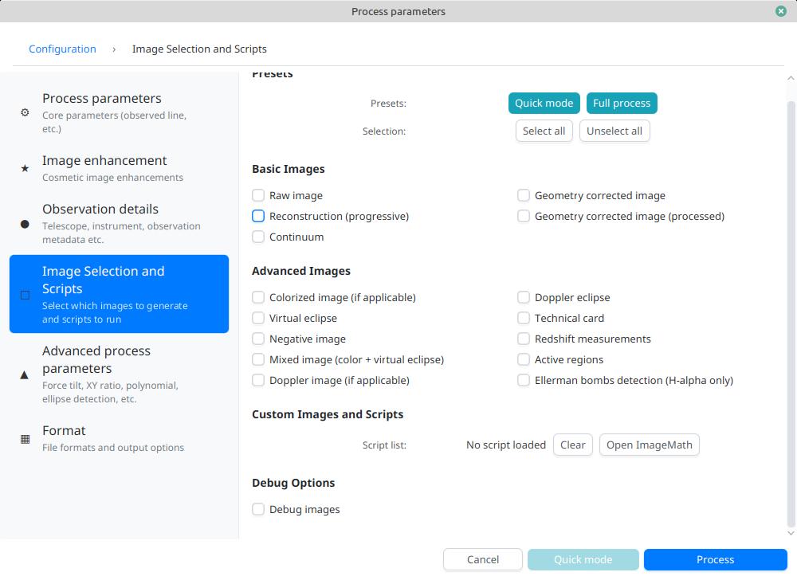The image size is (797, 580).
Task: Click the triangle icon for Advanced process parameters
Action: [25, 374]
